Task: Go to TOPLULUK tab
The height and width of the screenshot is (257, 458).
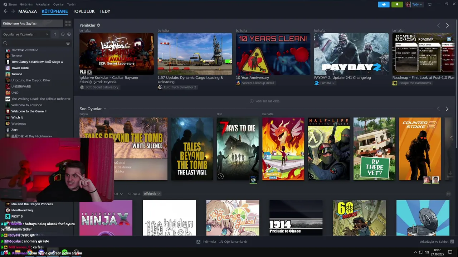Action: 84,11
